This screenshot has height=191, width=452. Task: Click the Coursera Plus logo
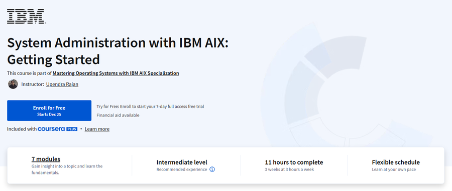[x=57, y=129]
